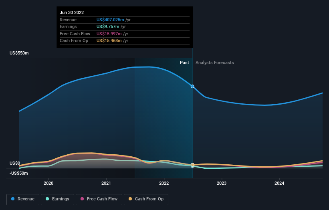
Task: Select the blue revenue data point marker
Action: tap(192, 87)
